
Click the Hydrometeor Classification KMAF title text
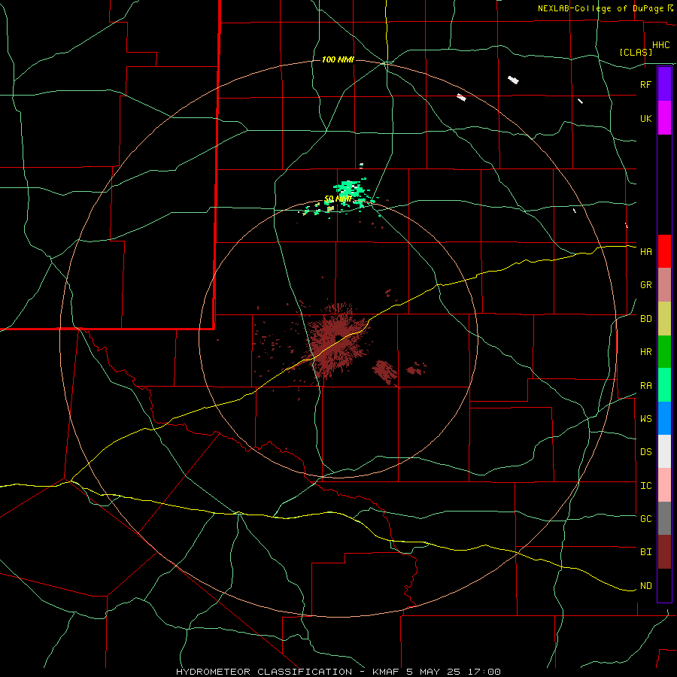pos(338,672)
